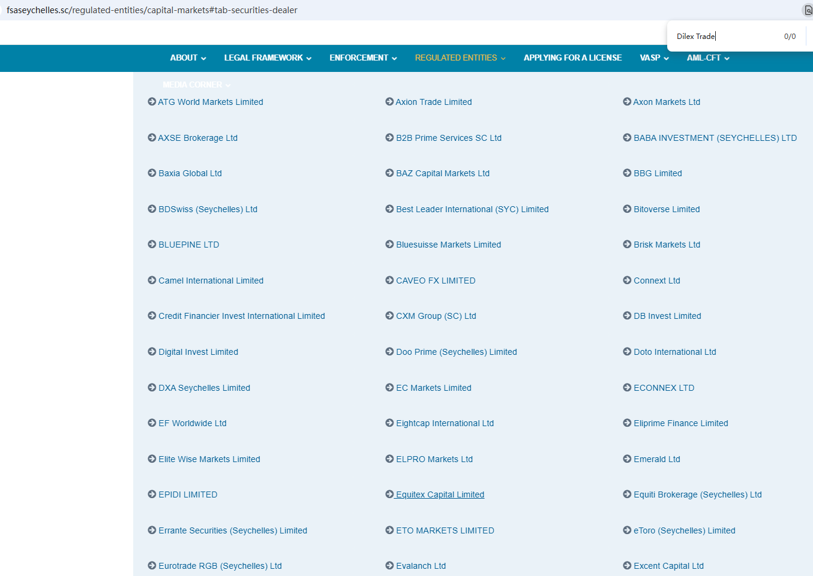Image resolution: width=813 pixels, height=576 pixels.
Task: Open Elite Wise Markets Limited link
Action: tap(209, 459)
